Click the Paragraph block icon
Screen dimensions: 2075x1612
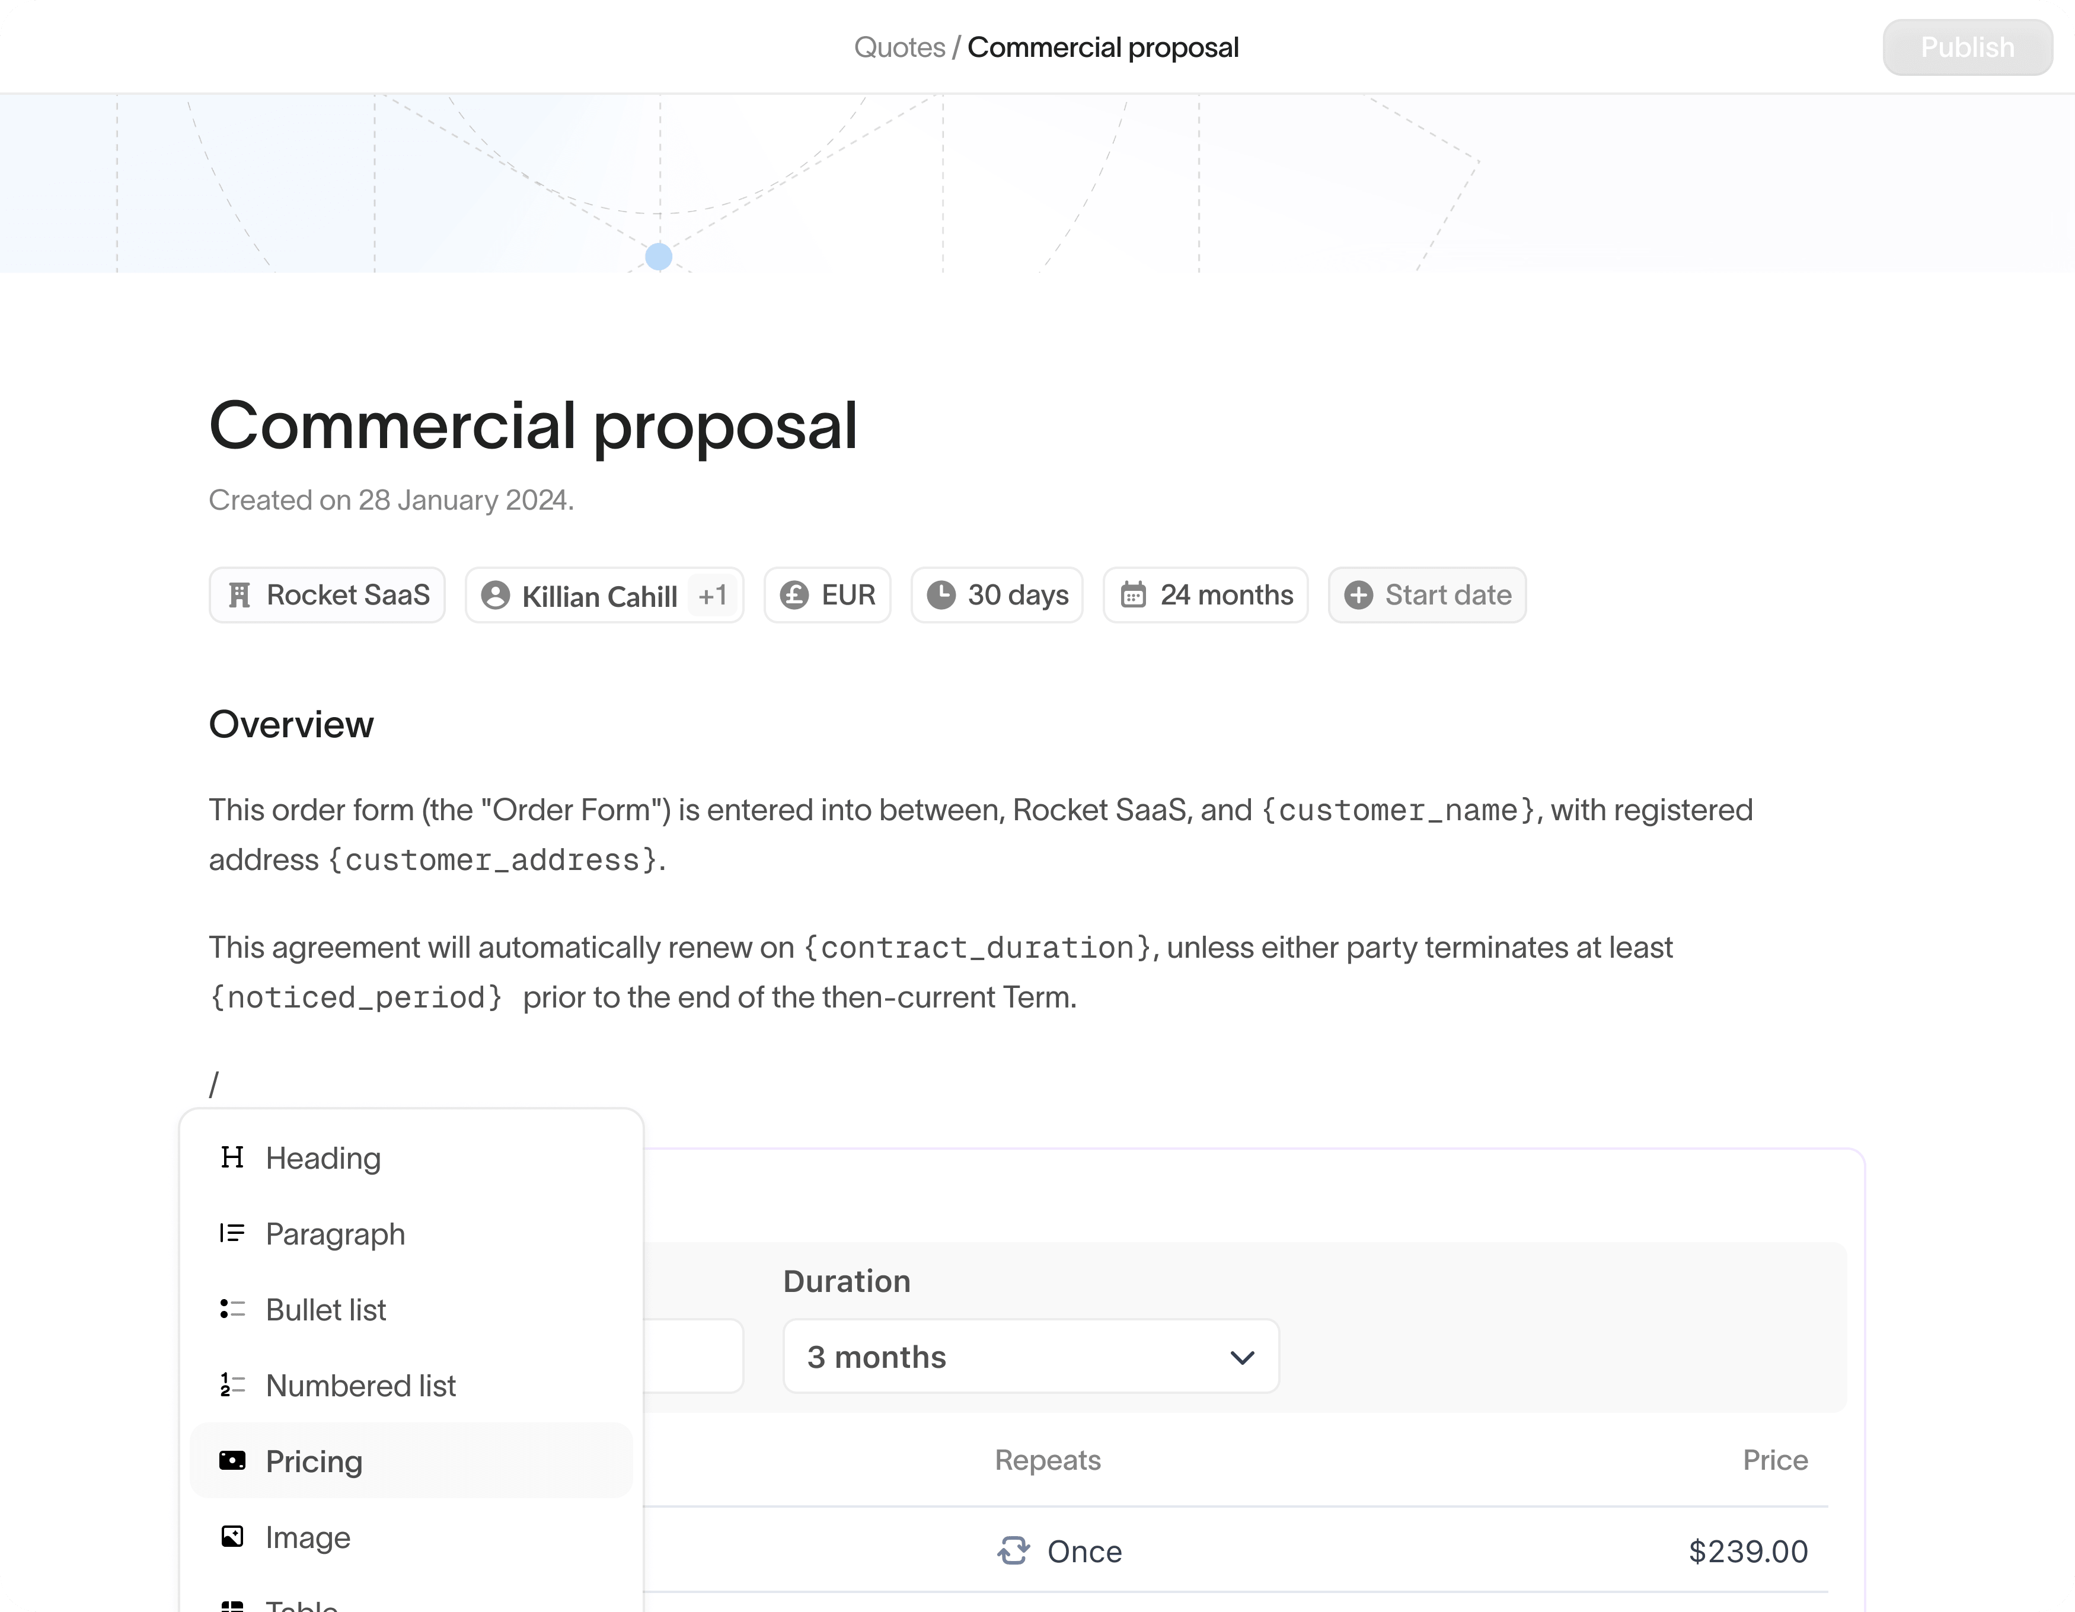[233, 1233]
